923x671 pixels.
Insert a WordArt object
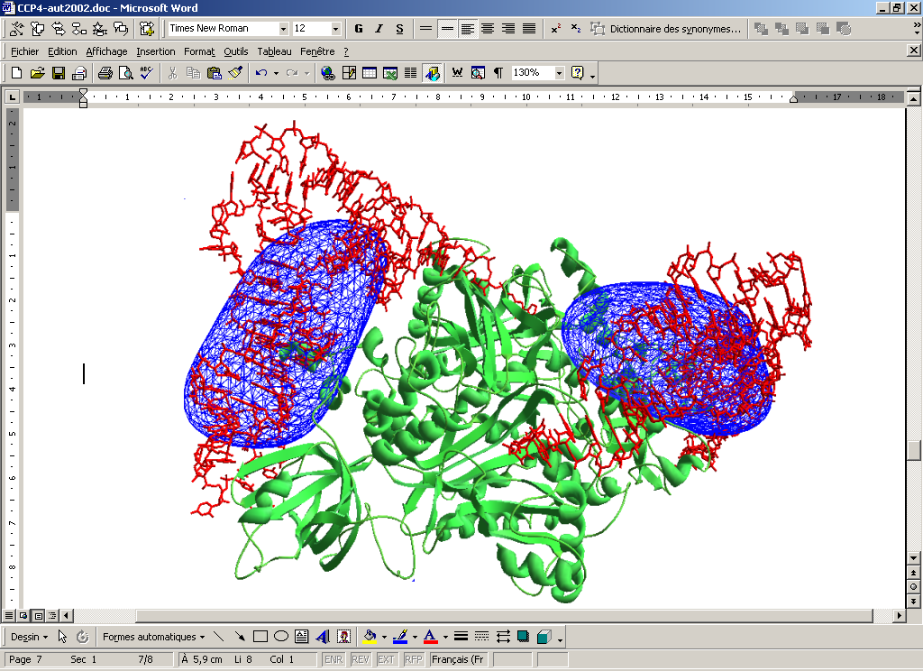point(322,637)
